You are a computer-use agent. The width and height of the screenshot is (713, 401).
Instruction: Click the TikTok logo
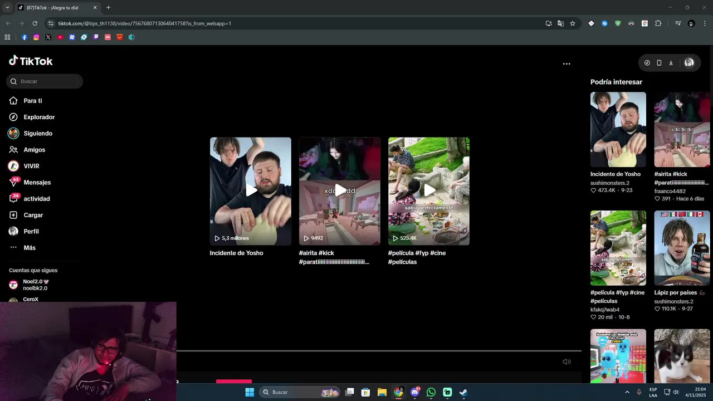pyautogui.click(x=31, y=61)
